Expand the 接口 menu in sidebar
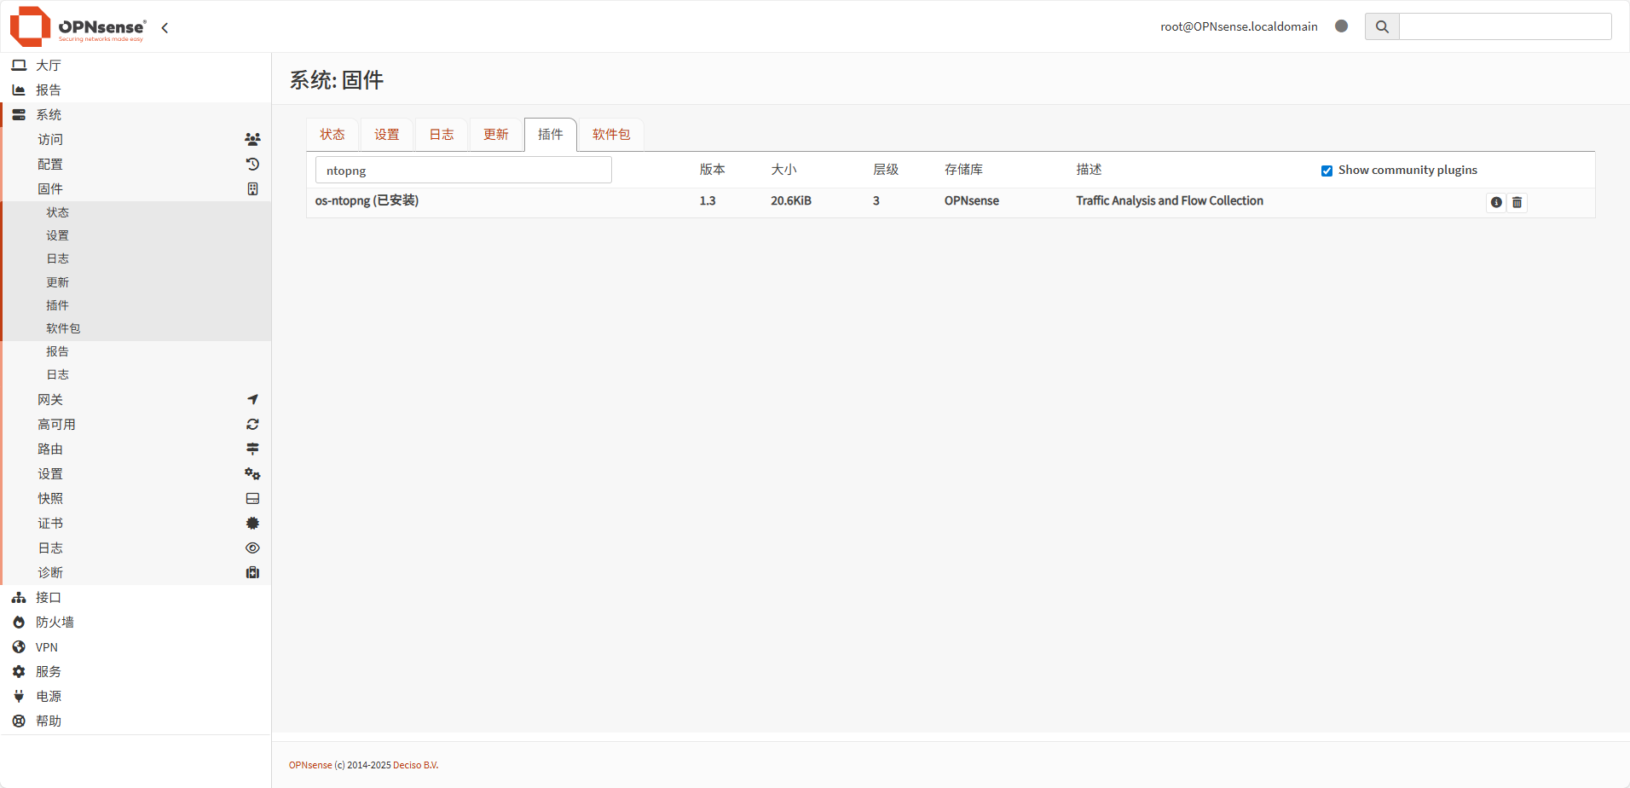This screenshot has width=1630, height=788. click(49, 598)
